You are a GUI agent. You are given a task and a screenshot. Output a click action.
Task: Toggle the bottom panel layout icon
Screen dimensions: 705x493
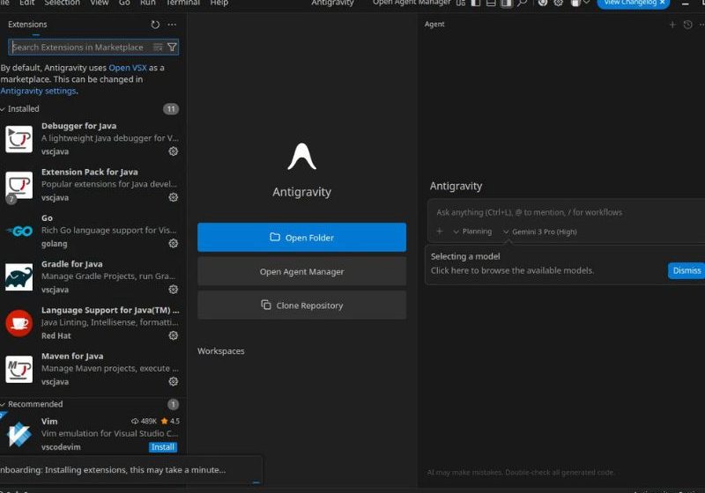491,3
